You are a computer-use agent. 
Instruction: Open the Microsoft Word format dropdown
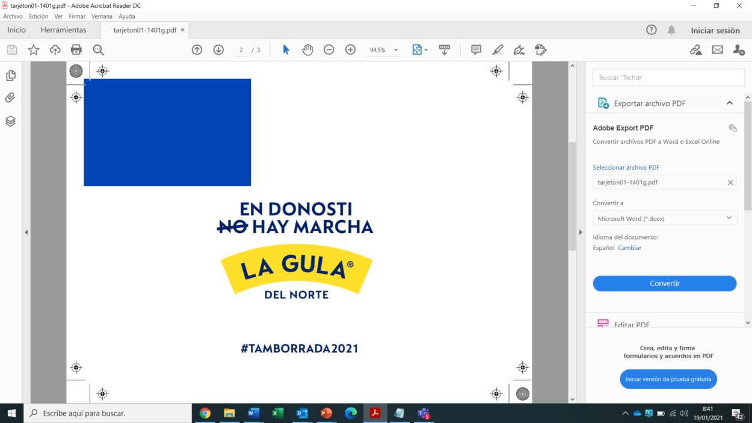coord(665,218)
